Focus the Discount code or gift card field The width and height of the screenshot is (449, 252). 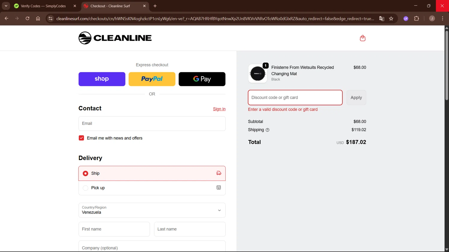pos(295,98)
